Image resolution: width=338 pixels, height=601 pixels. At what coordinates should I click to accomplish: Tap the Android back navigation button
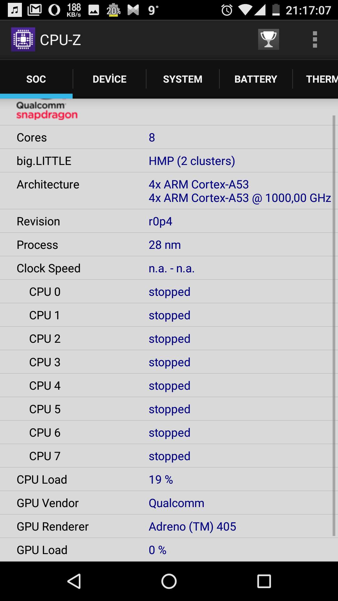(74, 581)
